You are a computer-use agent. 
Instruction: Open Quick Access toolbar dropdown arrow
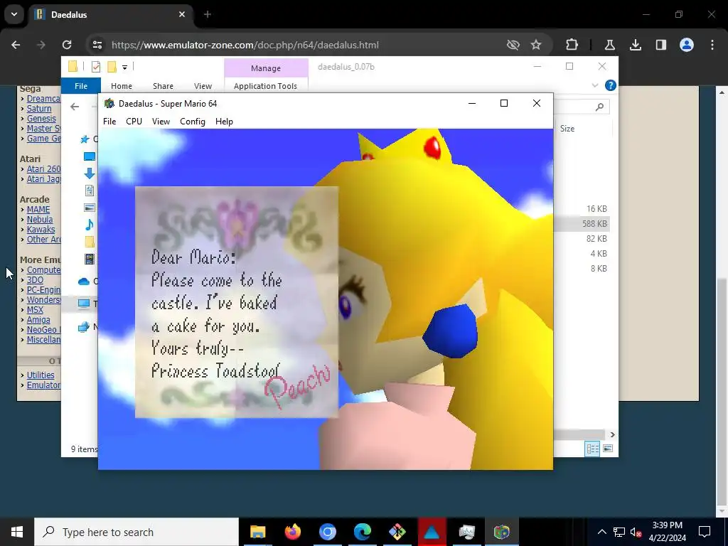point(124,68)
